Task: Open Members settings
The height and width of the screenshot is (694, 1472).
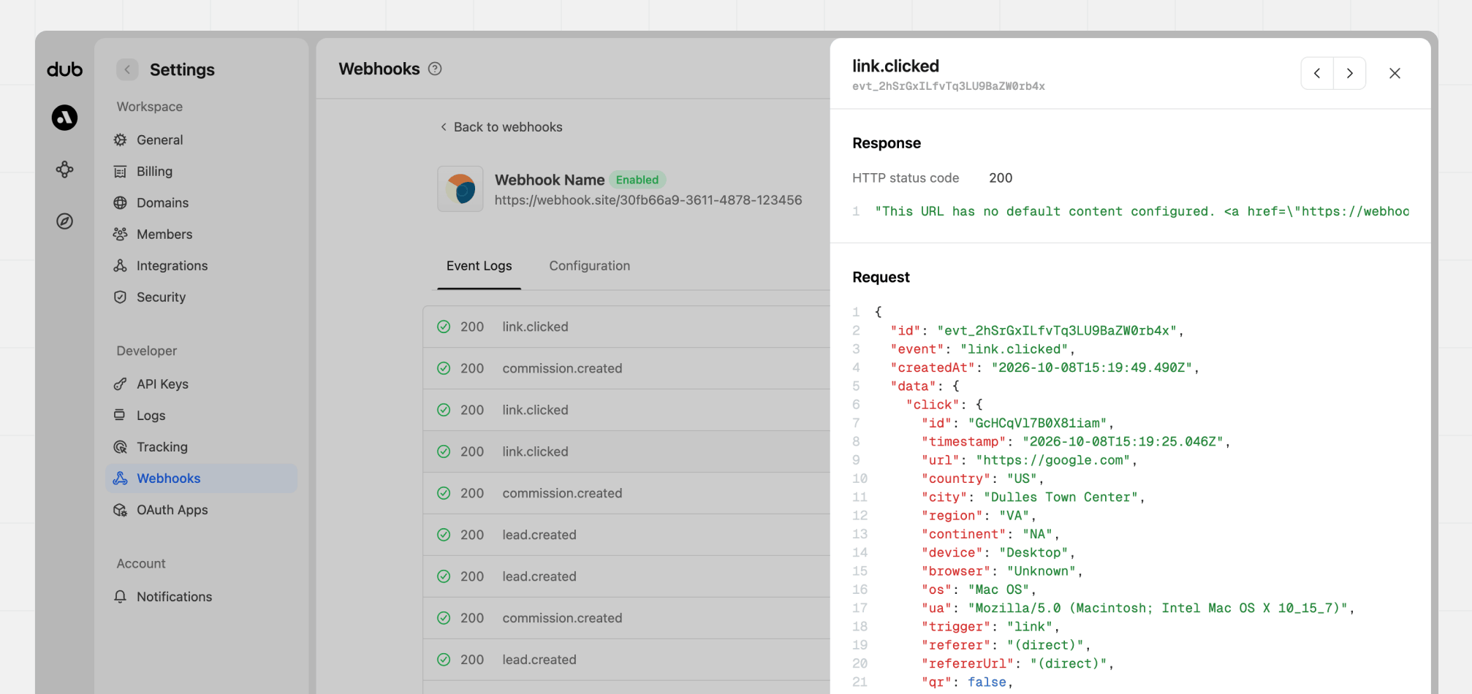Action: (x=201, y=234)
